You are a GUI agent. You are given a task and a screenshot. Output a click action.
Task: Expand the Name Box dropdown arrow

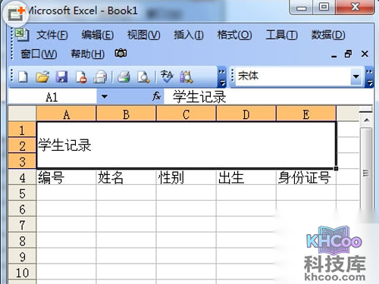[x=105, y=96]
